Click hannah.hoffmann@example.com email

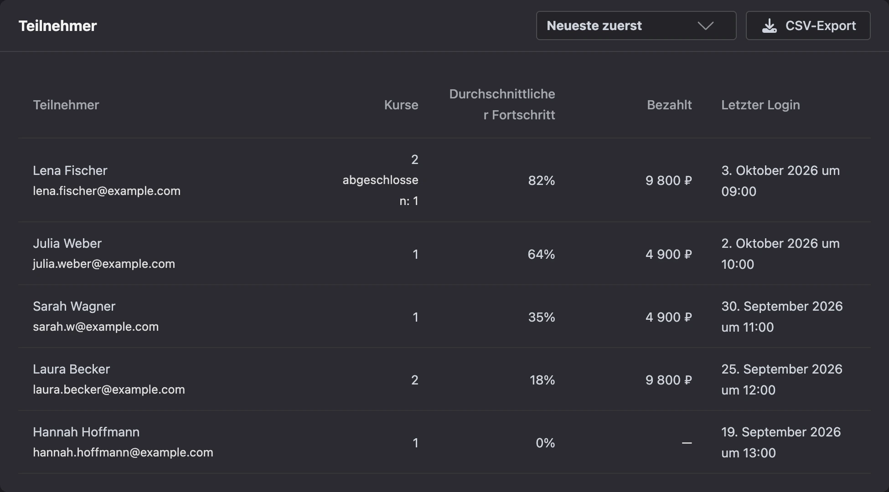pos(123,452)
